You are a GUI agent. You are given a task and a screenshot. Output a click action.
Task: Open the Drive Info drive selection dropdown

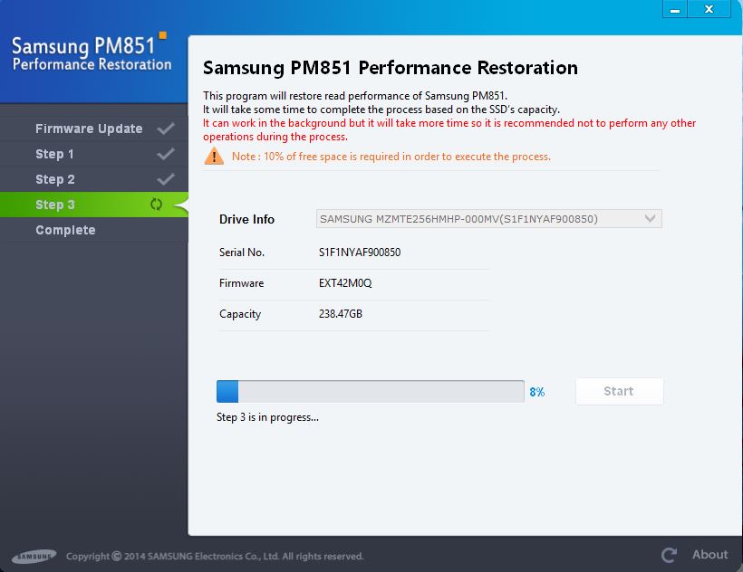[x=488, y=219]
